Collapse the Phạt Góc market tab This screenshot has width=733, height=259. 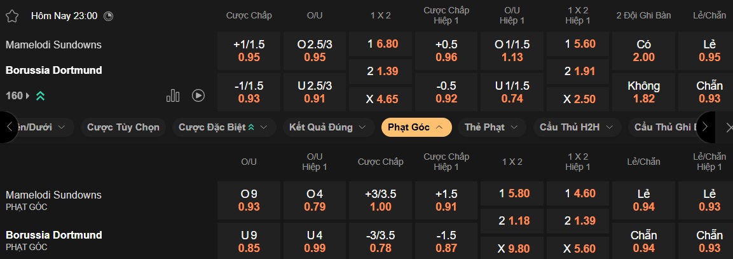(416, 127)
